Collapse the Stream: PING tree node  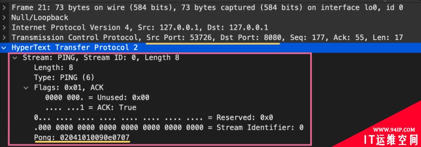15,58
